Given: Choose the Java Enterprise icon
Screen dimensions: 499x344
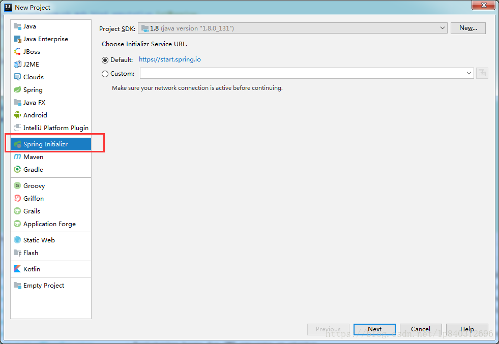Looking at the screenshot, I should [17, 39].
